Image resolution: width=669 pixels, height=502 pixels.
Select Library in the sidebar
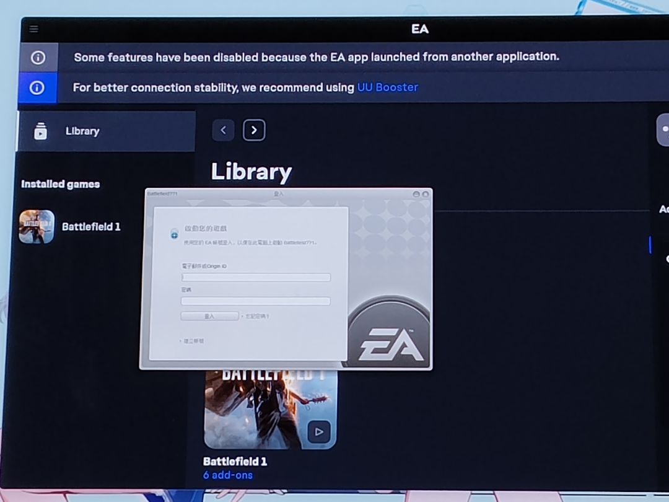coord(107,131)
